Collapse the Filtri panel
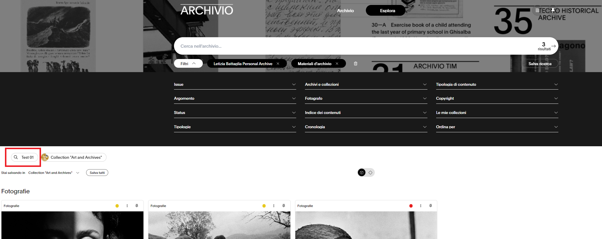Image resolution: width=602 pixels, height=239 pixels. 188,64
